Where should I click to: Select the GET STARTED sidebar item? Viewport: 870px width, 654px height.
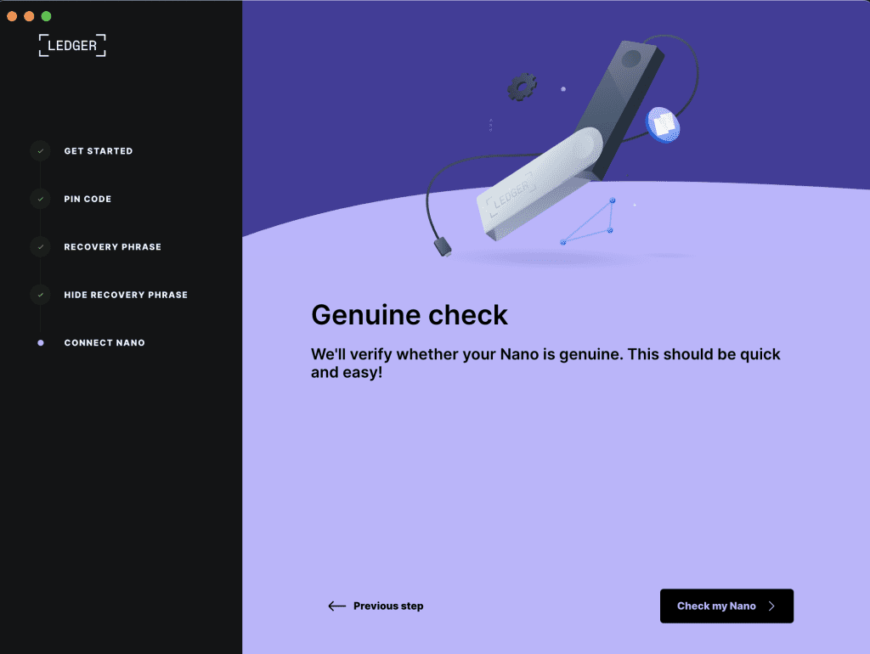[x=99, y=150]
